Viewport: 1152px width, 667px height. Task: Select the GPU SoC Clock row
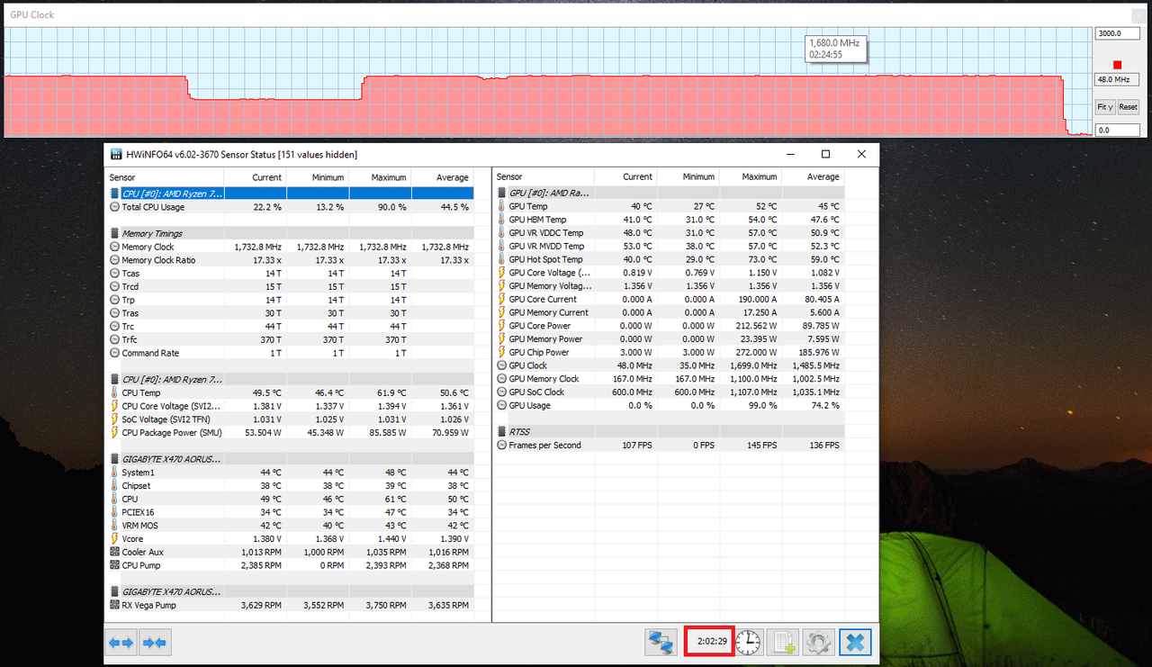click(670, 392)
